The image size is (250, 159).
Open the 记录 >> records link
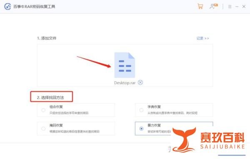pyautogui.click(x=202, y=38)
